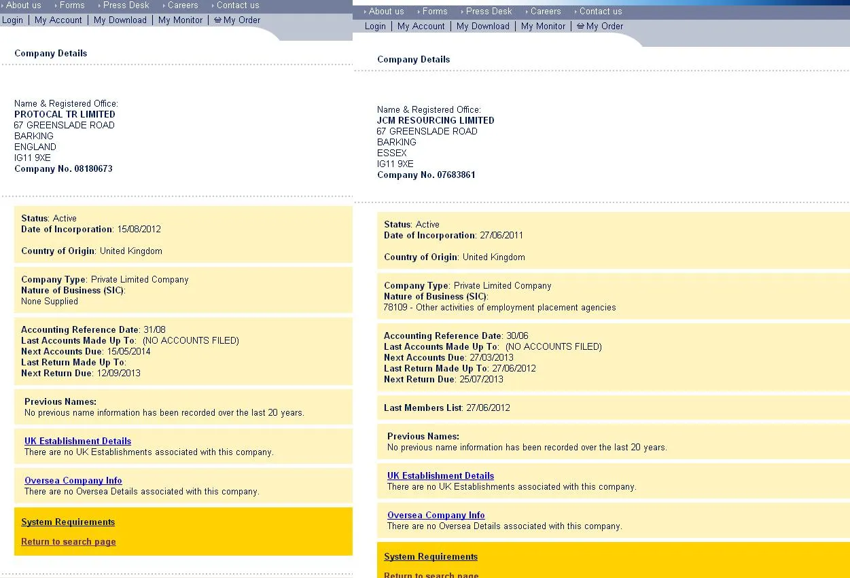Open My Monitor on the PROTOCAL TR page

click(181, 20)
